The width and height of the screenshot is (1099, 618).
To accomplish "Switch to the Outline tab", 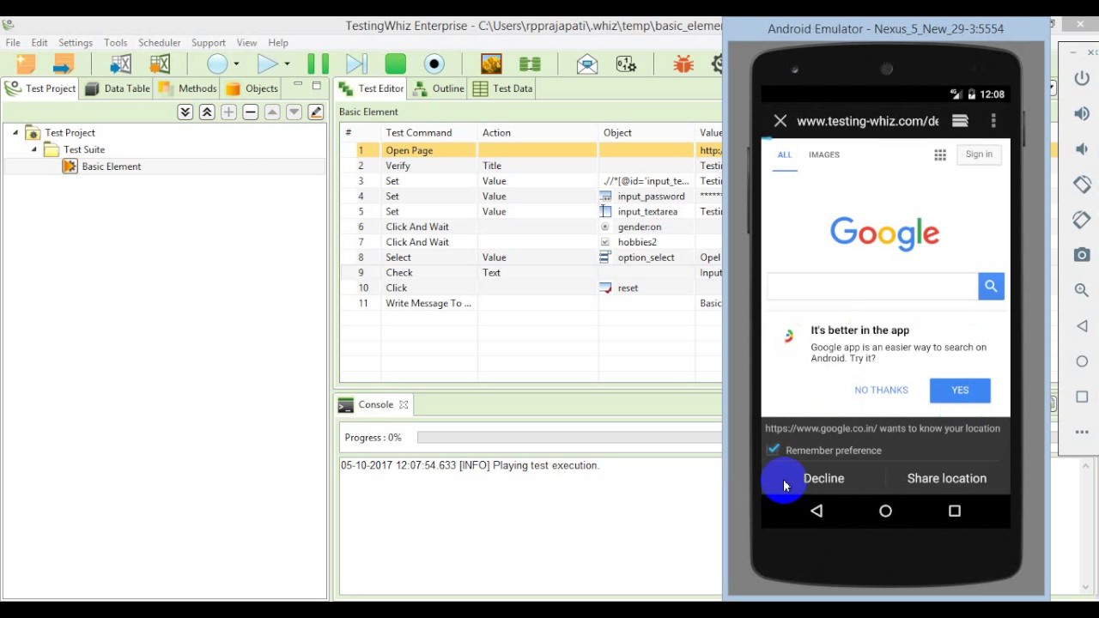I will [439, 88].
